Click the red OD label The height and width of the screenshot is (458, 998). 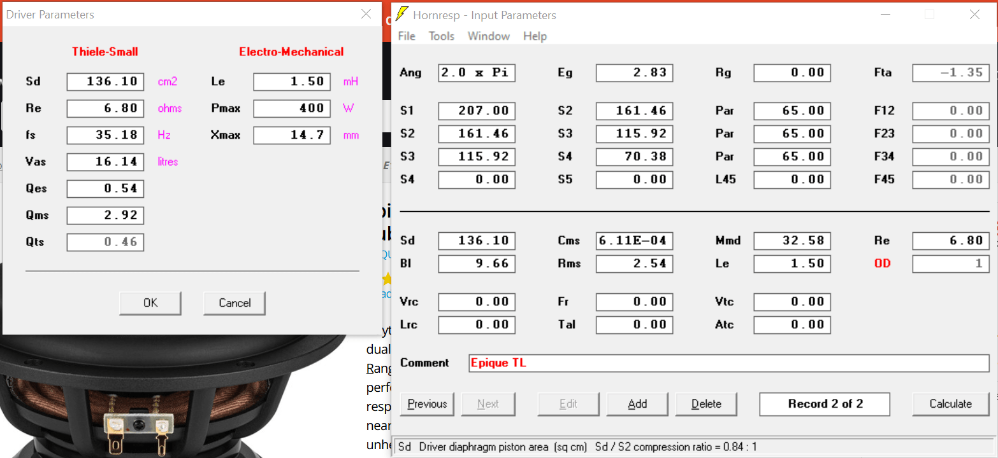(x=882, y=263)
